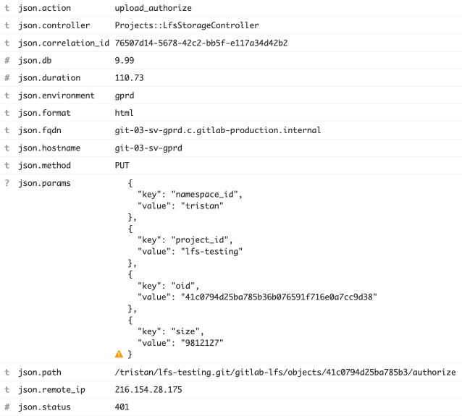
Task: Click the text type icon beside json.action
Action: point(7,8)
